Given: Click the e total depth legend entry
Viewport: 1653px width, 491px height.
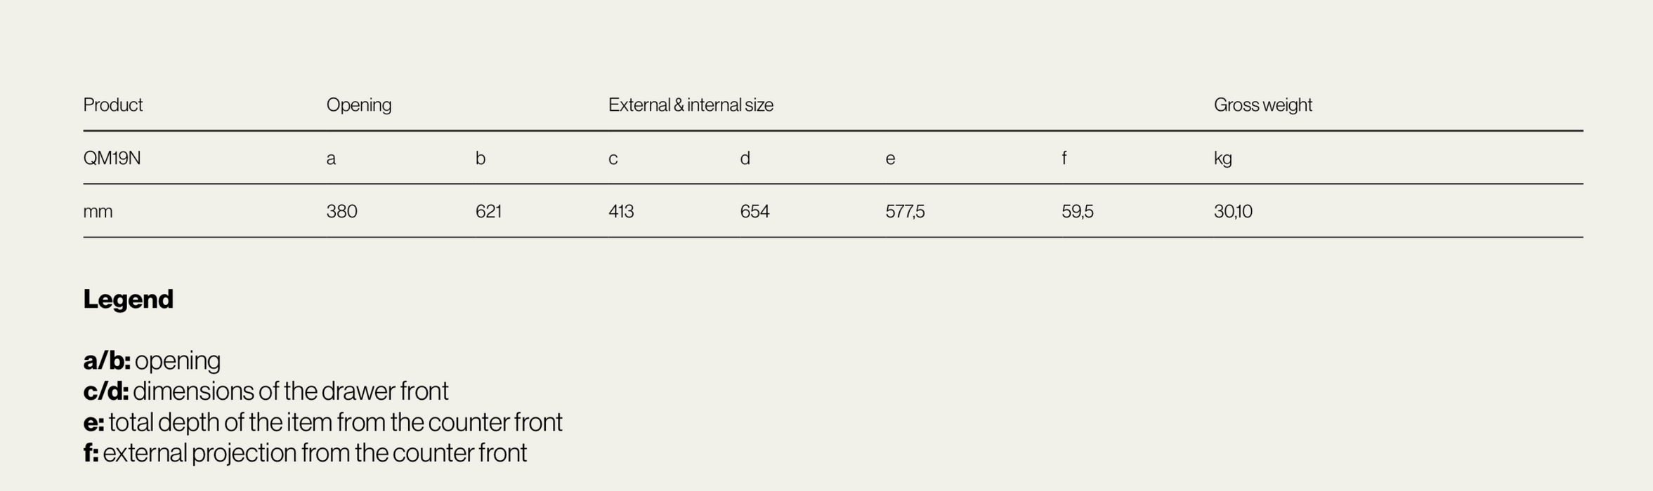Looking at the screenshot, I should point(322,422).
